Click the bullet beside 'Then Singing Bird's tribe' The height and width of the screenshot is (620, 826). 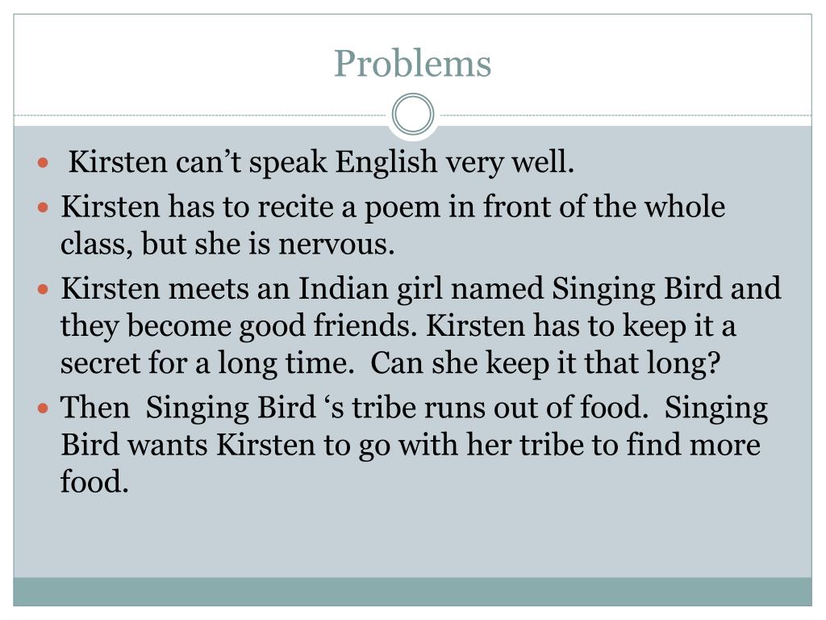point(44,408)
